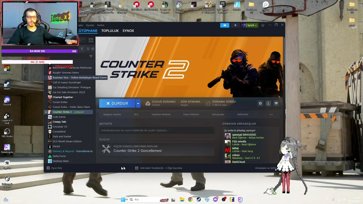Go to Topluluk Merkezi
363x204 pixels.
pyautogui.click(x=161, y=114)
